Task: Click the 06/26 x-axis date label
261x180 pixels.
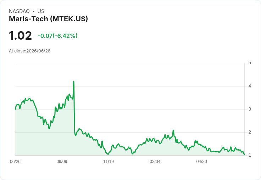Action: [15, 161]
